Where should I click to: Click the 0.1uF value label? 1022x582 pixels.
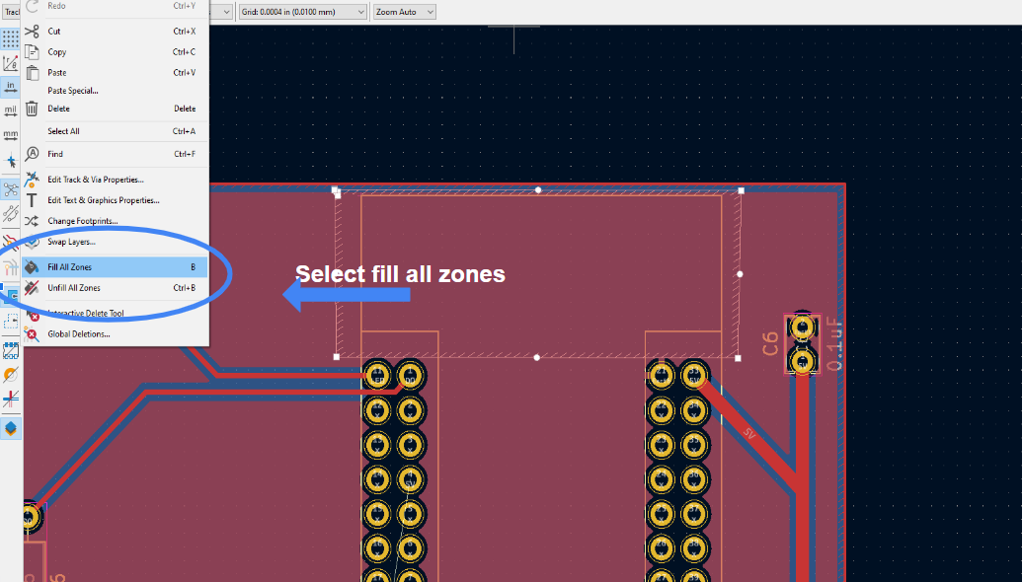834,344
